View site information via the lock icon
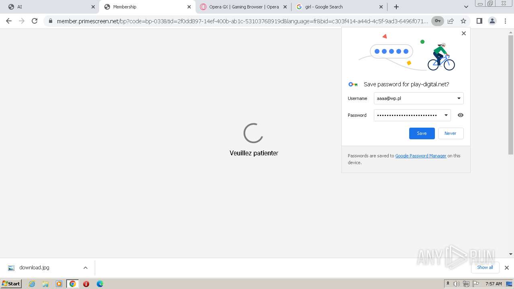Screen dimensions: 514x289 50,21
